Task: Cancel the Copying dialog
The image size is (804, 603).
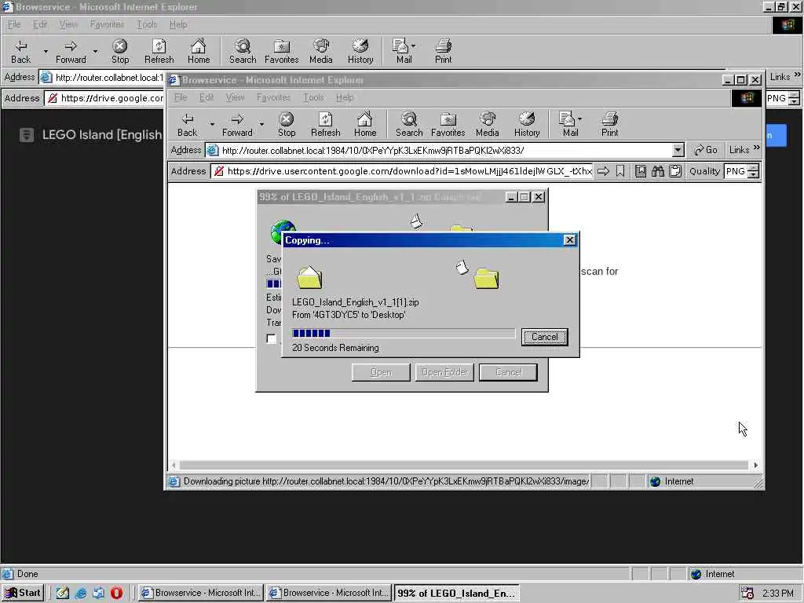Action: coord(544,337)
